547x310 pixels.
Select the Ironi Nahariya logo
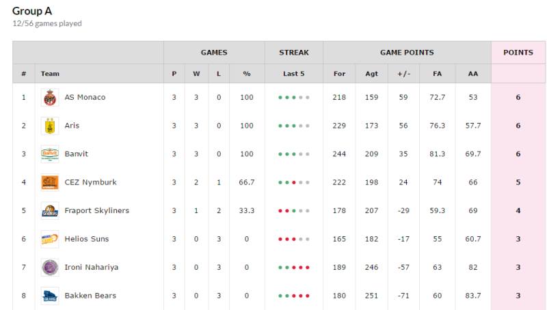click(50, 267)
